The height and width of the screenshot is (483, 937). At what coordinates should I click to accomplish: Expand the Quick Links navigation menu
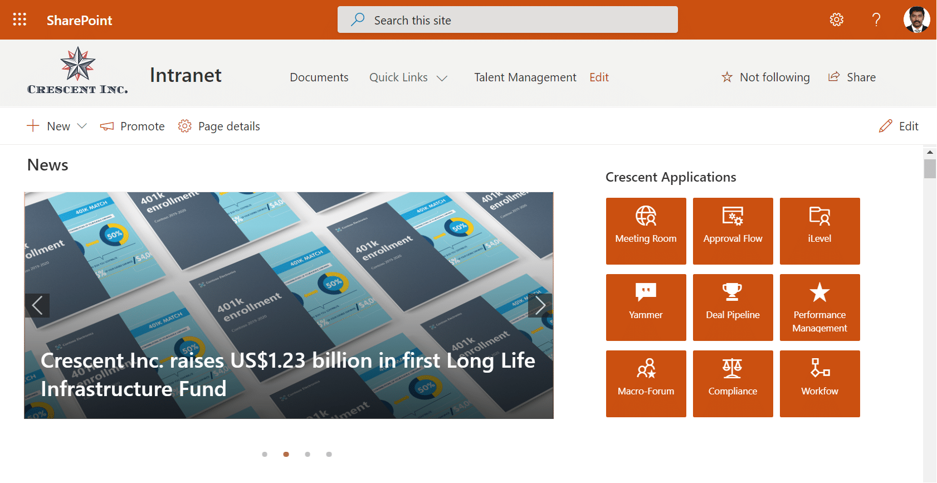(x=408, y=77)
